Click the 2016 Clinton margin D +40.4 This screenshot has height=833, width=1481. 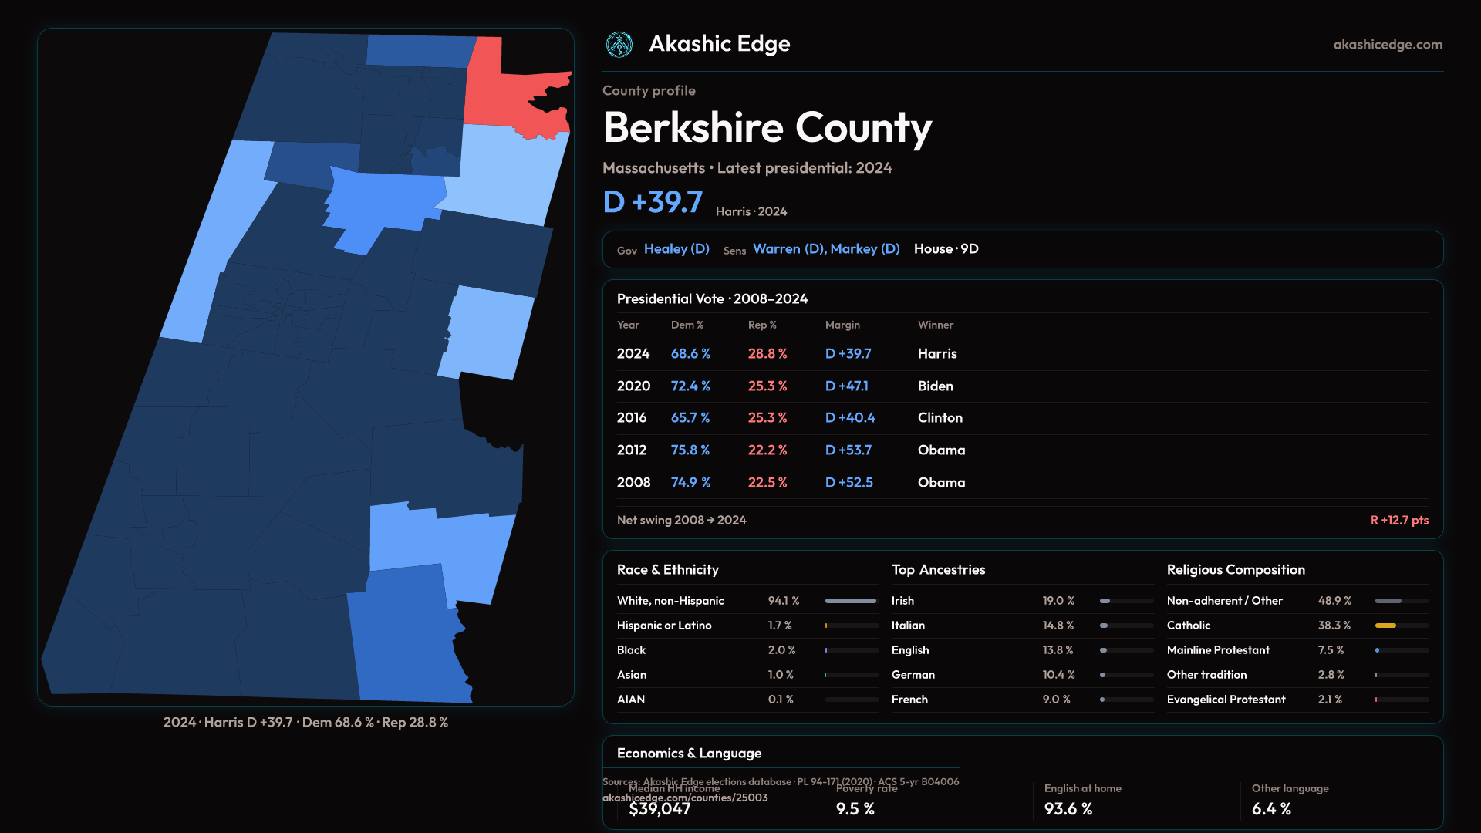850,418
